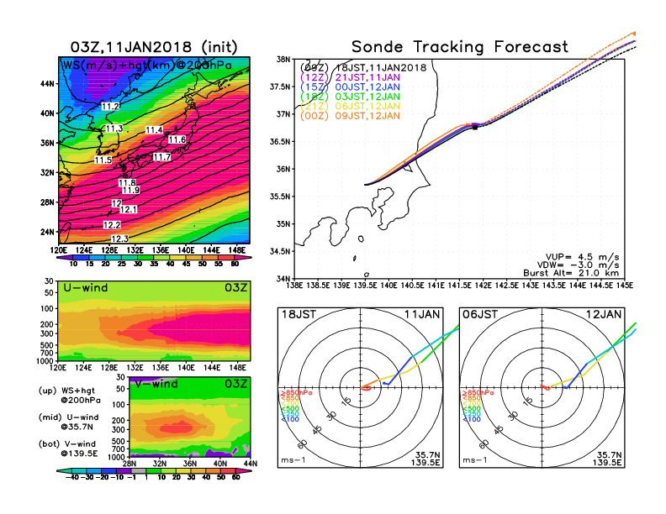Click purple legend entry "(12Z) 21JST,11JAN"

click(x=350, y=77)
